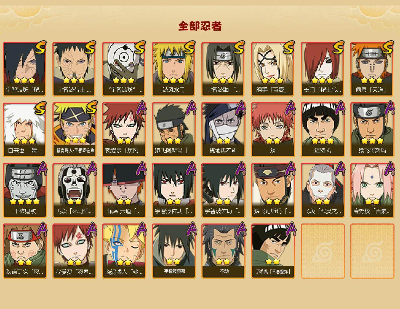Open the 不动 character card
The image size is (400, 309).
click(223, 251)
